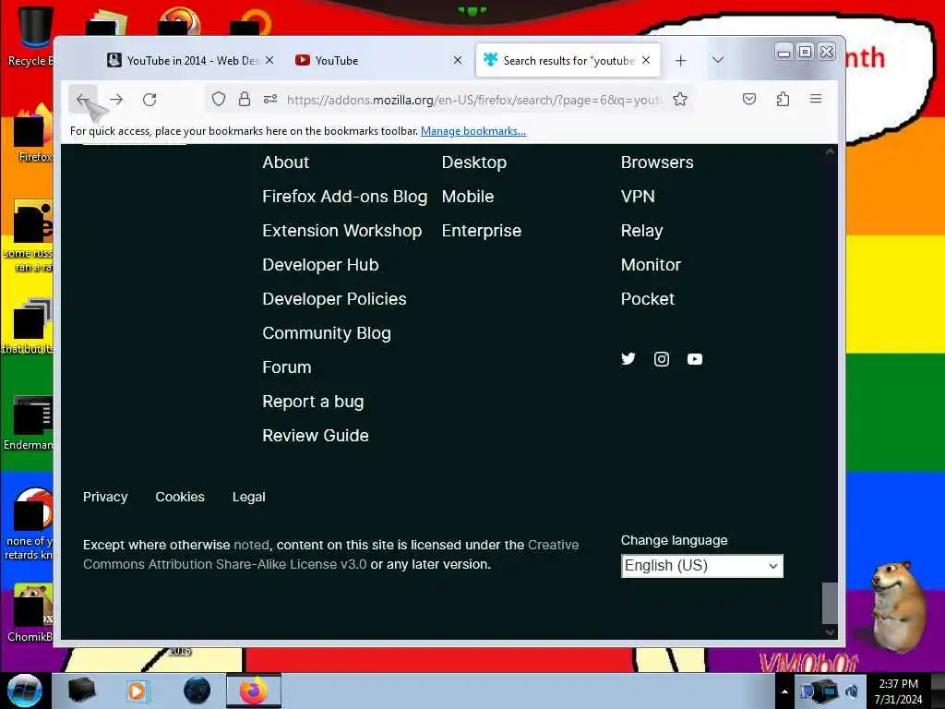Open the Manage bookmarks link
The height and width of the screenshot is (709, 945).
473,131
